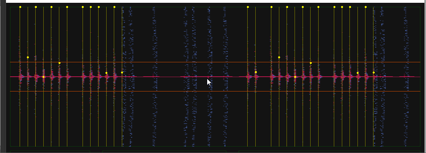
Task: Select first top-edge marker dot of the right burst group
Action: point(248,7)
